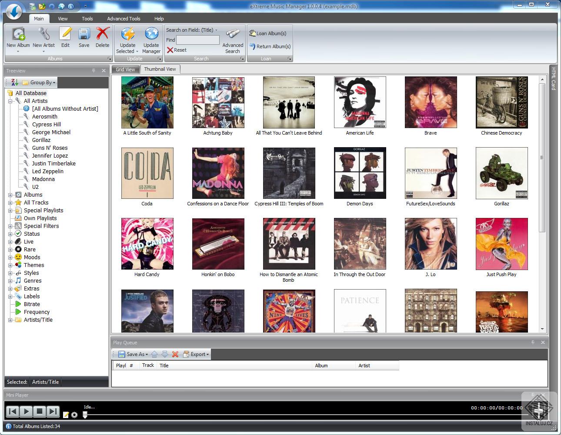Click the Return Album(s) icon

tap(252, 46)
